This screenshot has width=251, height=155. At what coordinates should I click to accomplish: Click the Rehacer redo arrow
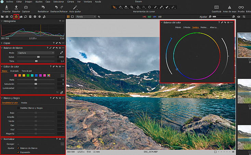[x=62, y=7]
